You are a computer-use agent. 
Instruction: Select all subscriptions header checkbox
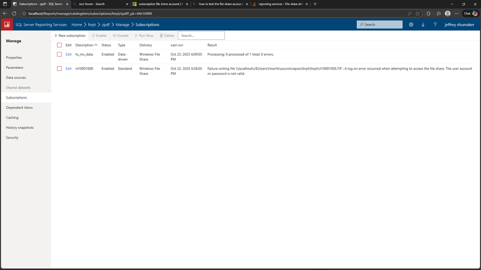[59, 45]
